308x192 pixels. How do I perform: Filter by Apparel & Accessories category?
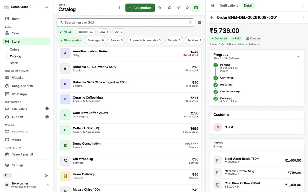(x=145, y=40)
